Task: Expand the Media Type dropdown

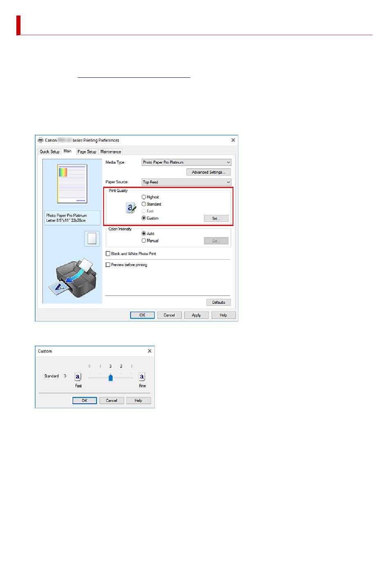Action: coord(186,162)
